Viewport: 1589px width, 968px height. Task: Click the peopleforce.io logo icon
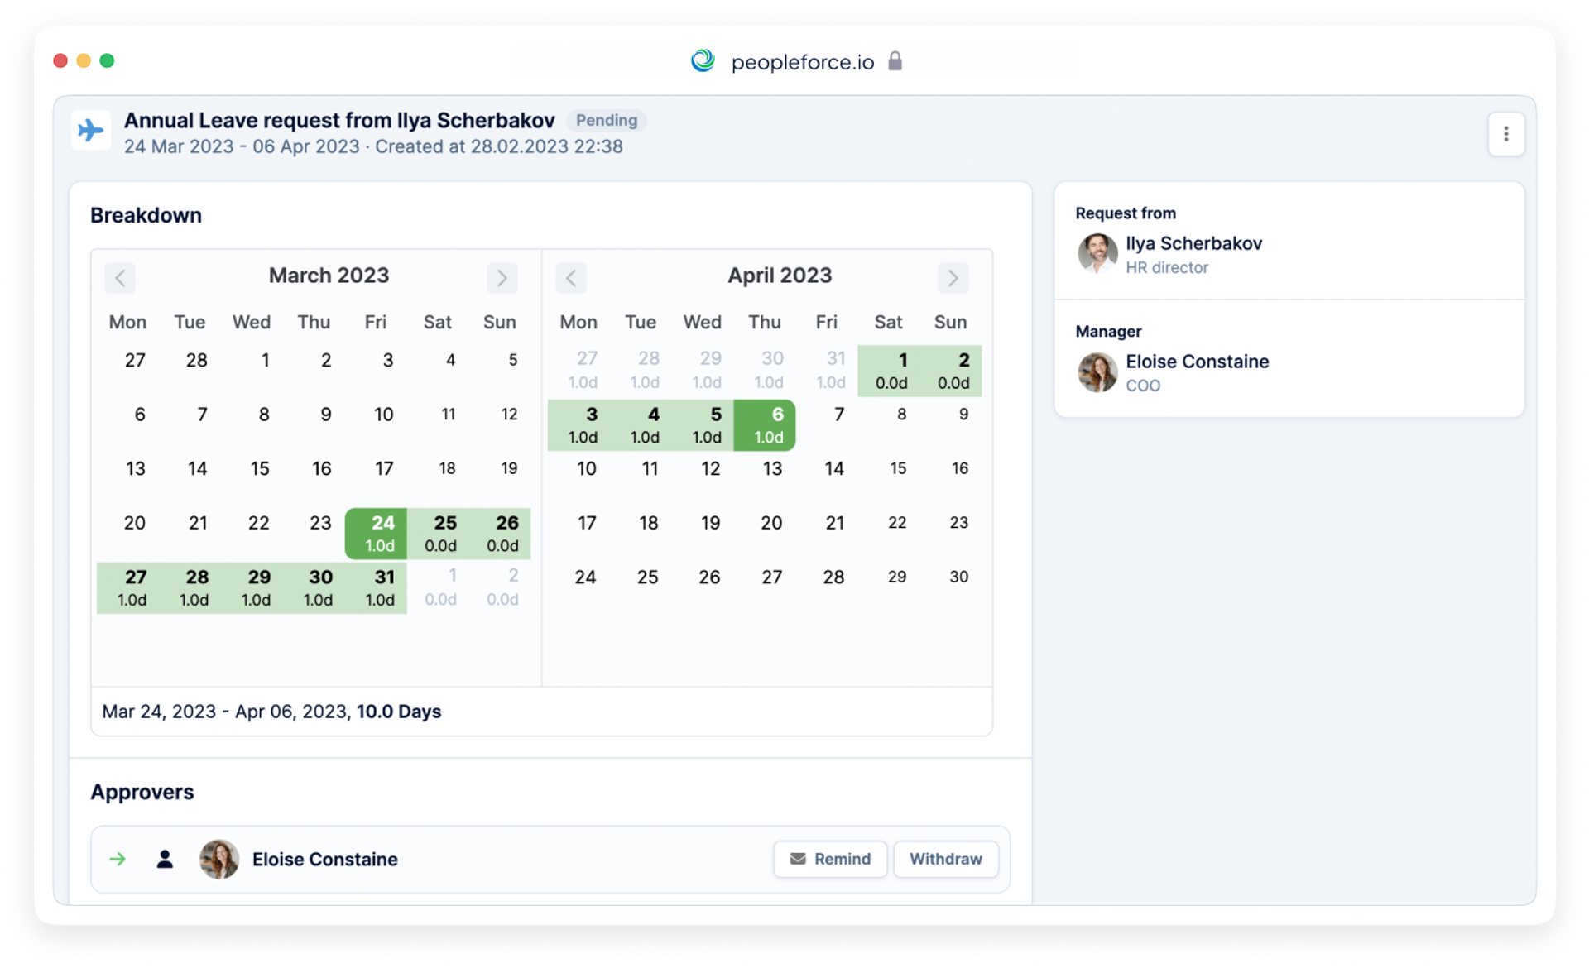703,61
